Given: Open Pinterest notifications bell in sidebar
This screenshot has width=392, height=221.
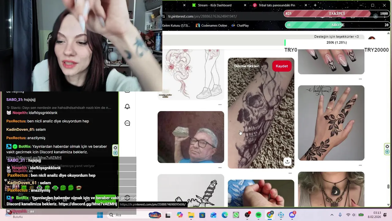Looking at the screenshot, I should pyautogui.click(x=127, y=107).
